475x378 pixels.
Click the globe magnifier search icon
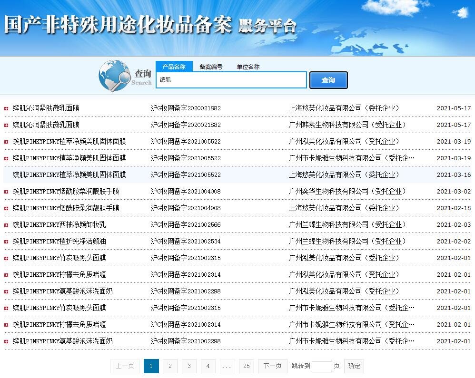click(x=114, y=76)
